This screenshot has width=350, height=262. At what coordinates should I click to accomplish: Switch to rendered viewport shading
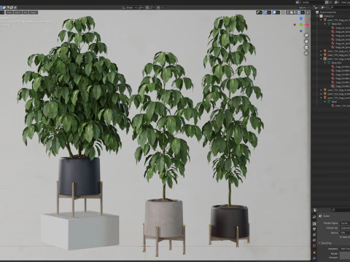(299, 12)
